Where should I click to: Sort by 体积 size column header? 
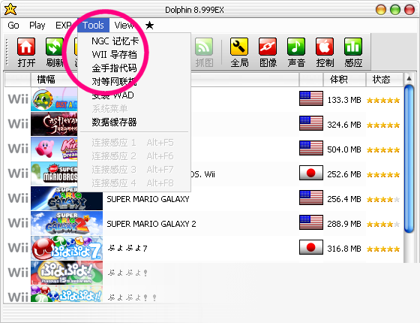click(344, 80)
